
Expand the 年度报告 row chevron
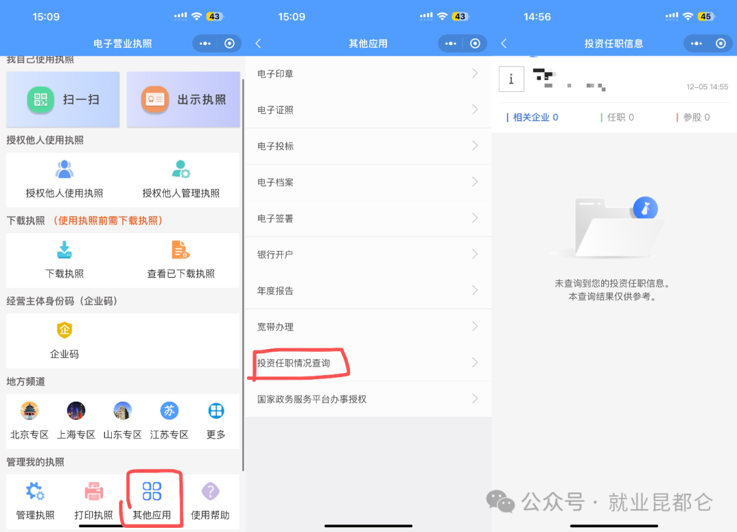point(475,291)
